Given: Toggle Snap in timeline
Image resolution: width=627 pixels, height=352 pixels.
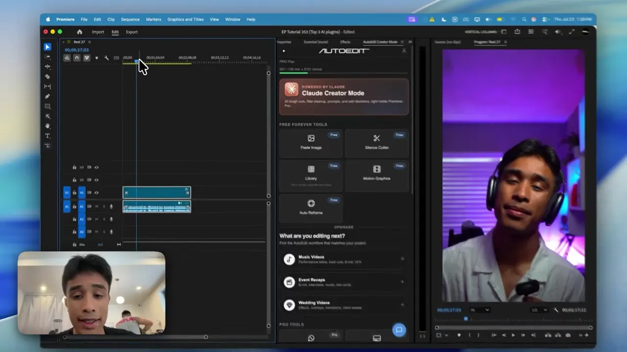Looking at the screenshot, I should click(x=77, y=58).
